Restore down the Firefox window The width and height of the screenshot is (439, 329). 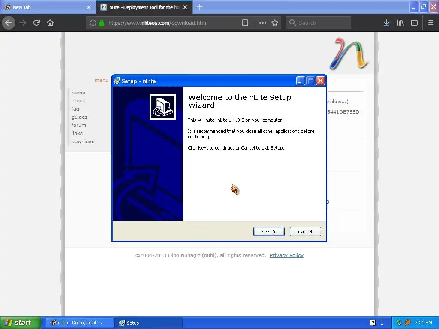point(424,7)
